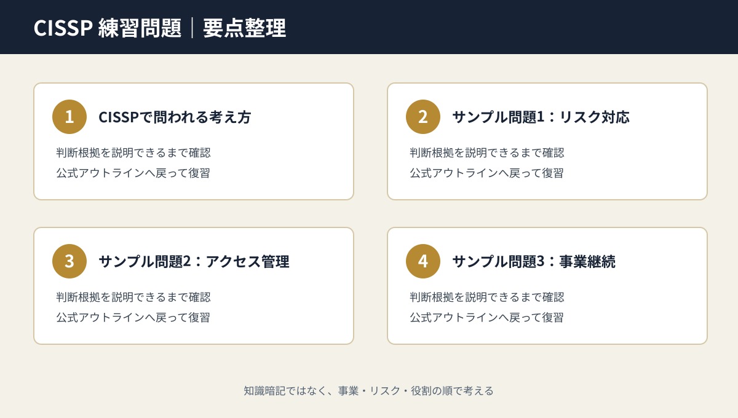Click the 要点整理 text in header
Viewport: 738px width, 418px height.
[x=245, y=28]
